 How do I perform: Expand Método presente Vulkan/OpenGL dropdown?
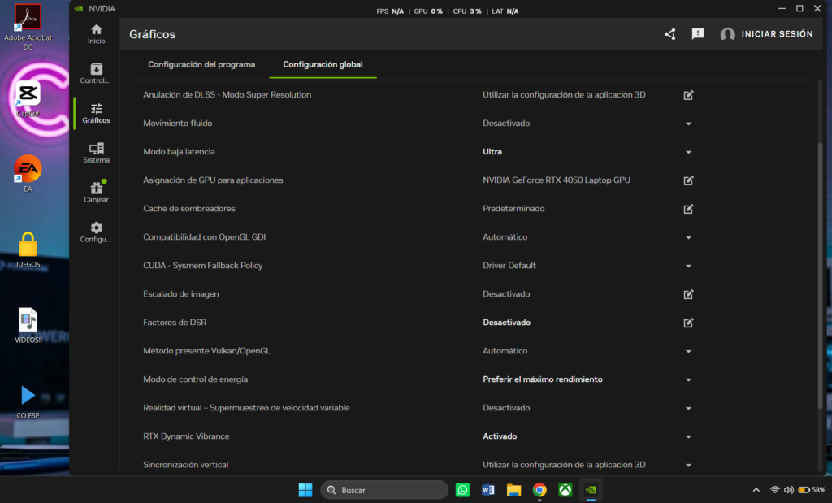coord(688,351)
